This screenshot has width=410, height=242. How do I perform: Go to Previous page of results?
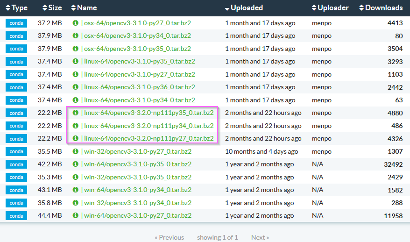click(x=169, y=237)
